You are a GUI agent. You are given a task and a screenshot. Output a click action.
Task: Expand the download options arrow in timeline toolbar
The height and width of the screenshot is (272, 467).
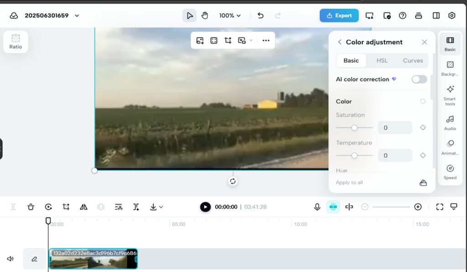[161, 207]
